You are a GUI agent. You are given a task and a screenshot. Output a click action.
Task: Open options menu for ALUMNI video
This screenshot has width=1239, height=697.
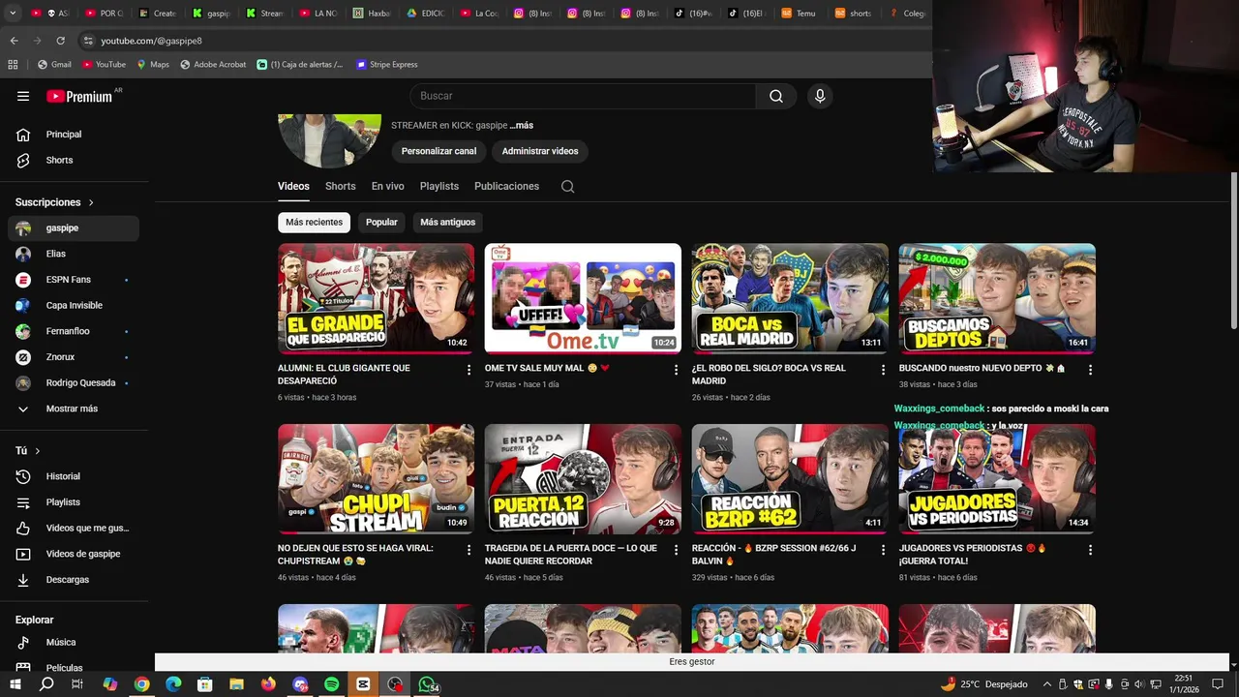(469, 370)
